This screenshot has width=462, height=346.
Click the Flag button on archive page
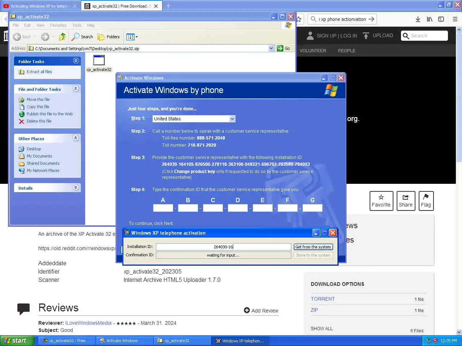tap(426, 201)
